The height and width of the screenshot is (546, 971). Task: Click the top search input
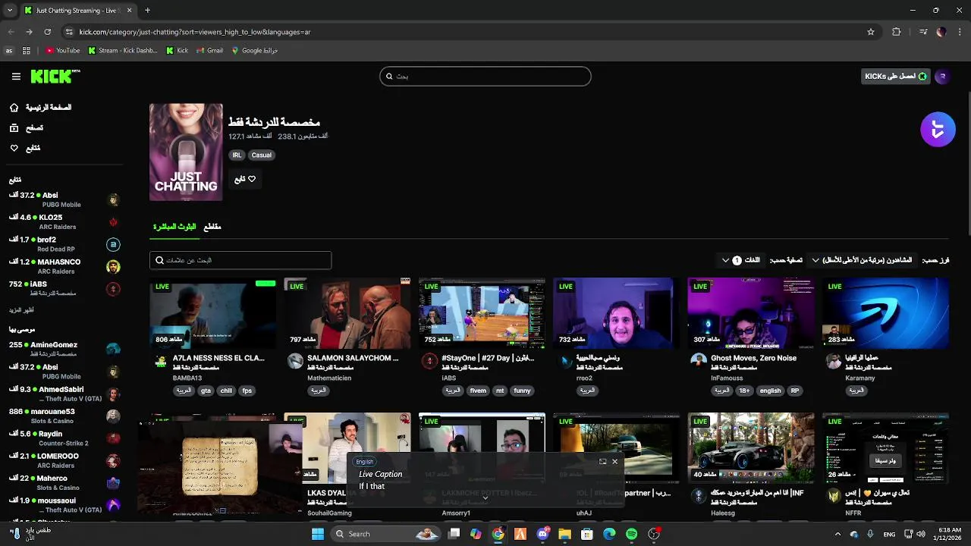[485, 76]
